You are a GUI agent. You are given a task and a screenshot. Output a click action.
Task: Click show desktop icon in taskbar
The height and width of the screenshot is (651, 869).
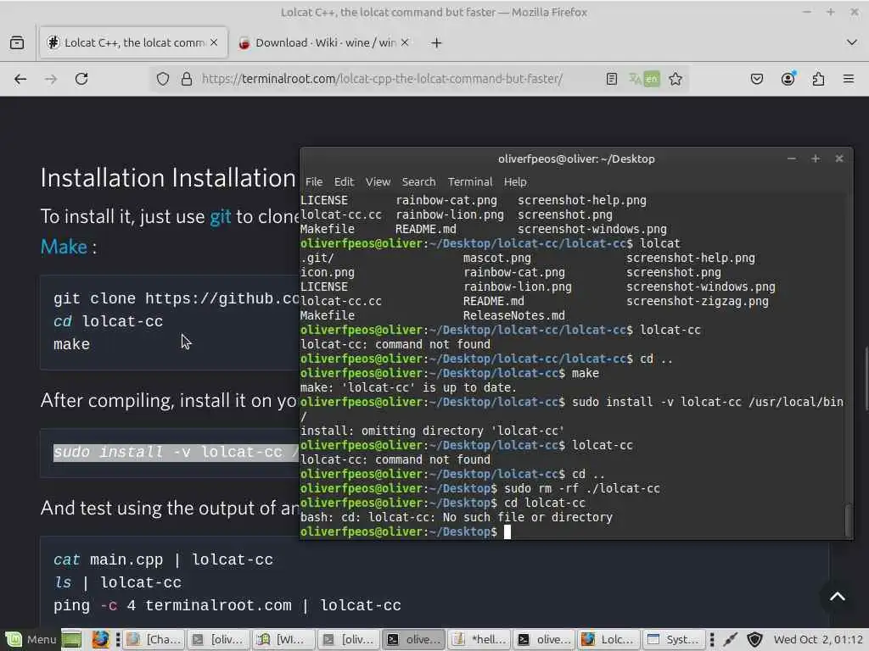click(71, 639)
